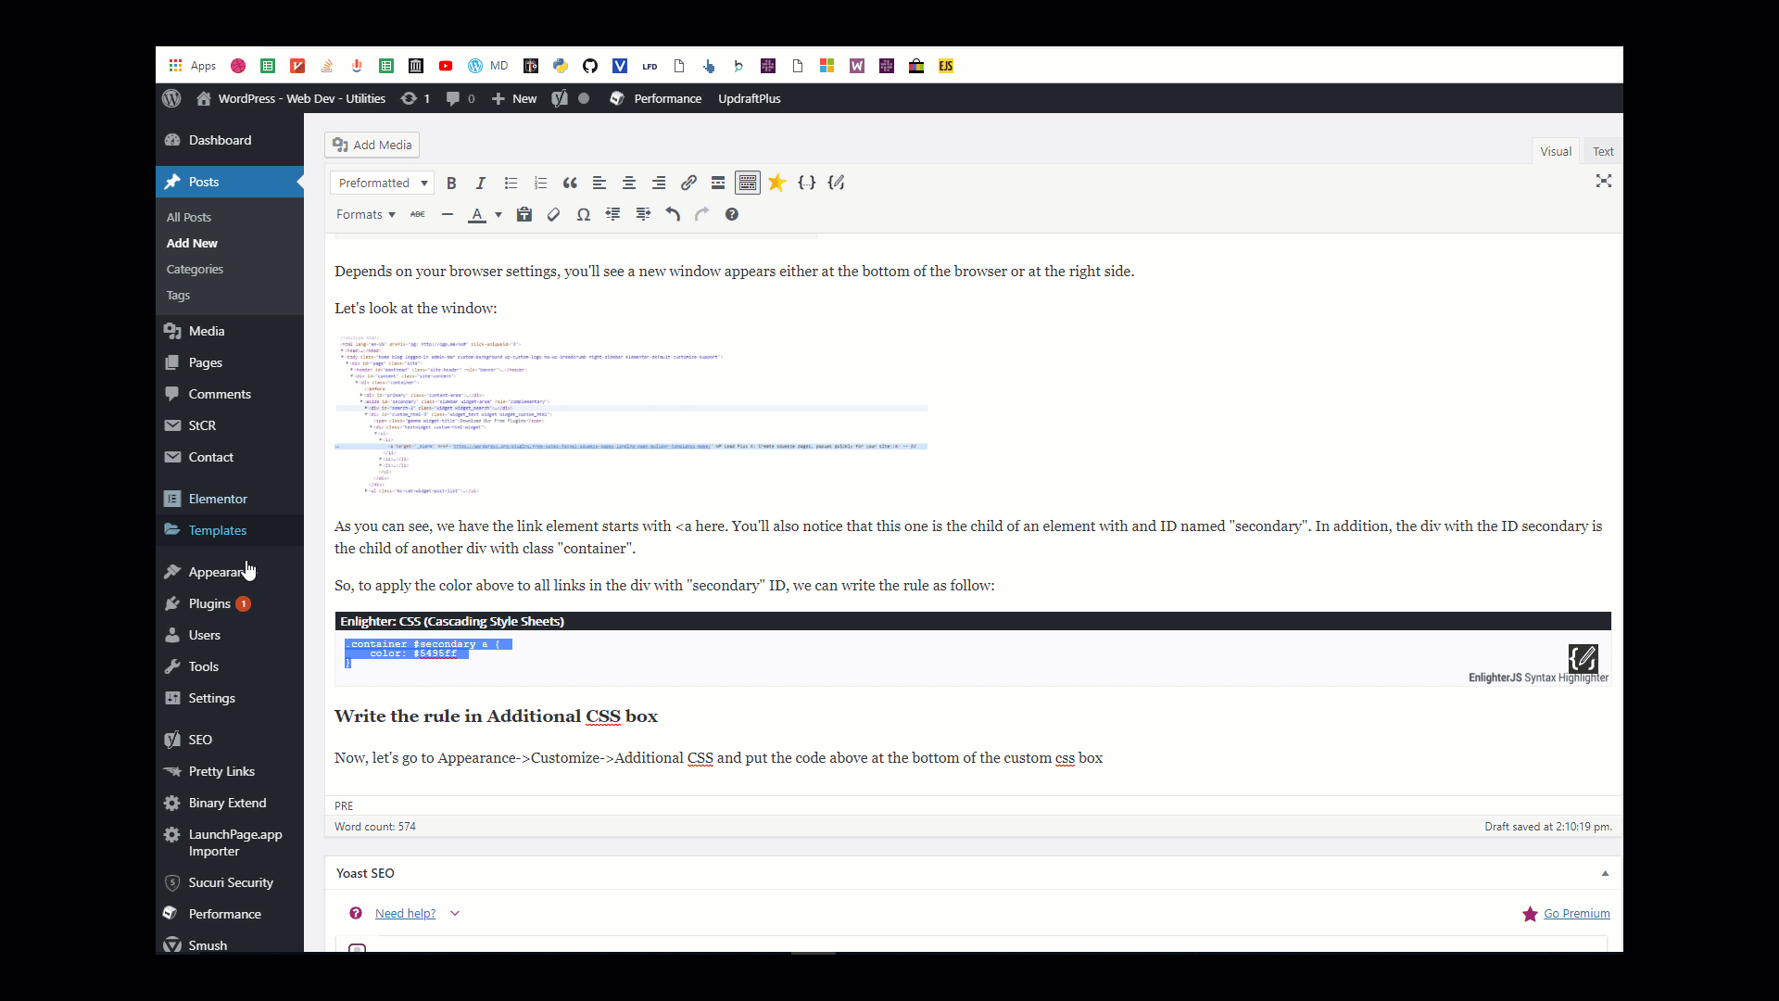The height and width of the screenshot is (1001, 1779).
Task: Select the Italic formatting icon
Action: point(480,182)
